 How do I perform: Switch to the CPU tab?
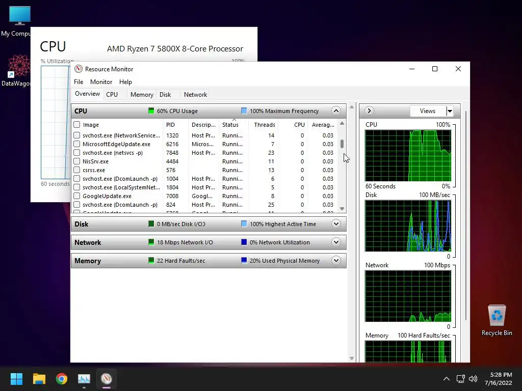[x=112, y=94]
